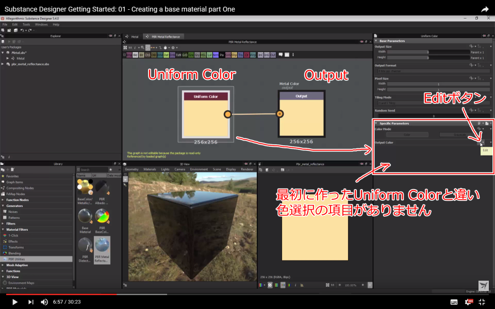Click the graph zoom magnifier icon

(x=143, y=47)
